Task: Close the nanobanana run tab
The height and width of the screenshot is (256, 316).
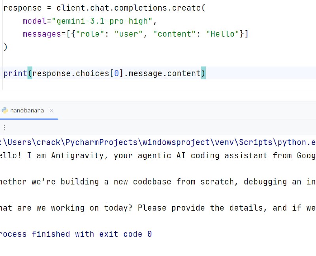Action: pos(52,111)
